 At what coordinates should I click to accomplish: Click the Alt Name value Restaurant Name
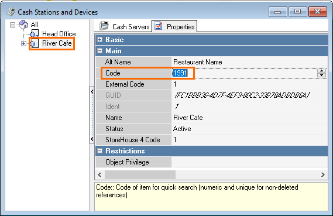click(x=197, y=62)
